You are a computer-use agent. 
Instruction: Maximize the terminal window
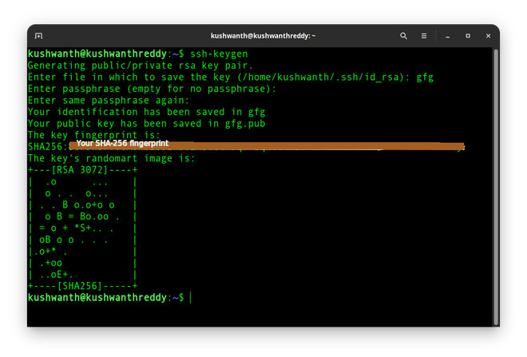pyautogui.click(x=468, y=36)
